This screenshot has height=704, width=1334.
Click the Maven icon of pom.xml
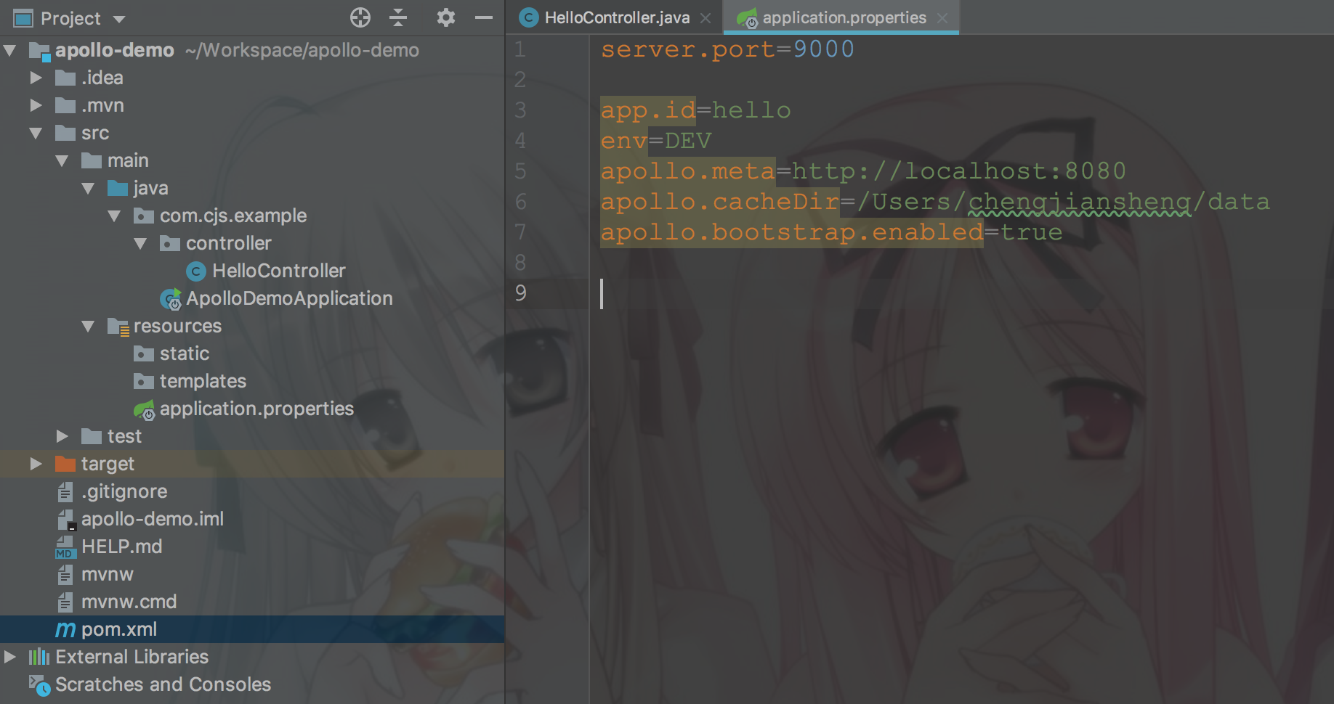pos(65,630)
